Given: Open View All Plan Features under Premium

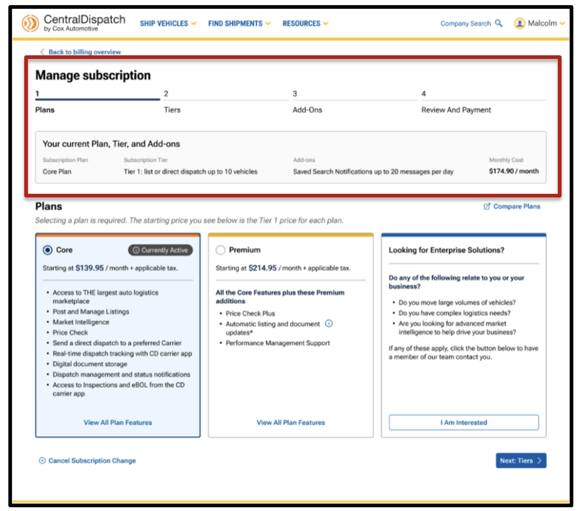Looking at the screenshot, I should coord(291,423).
